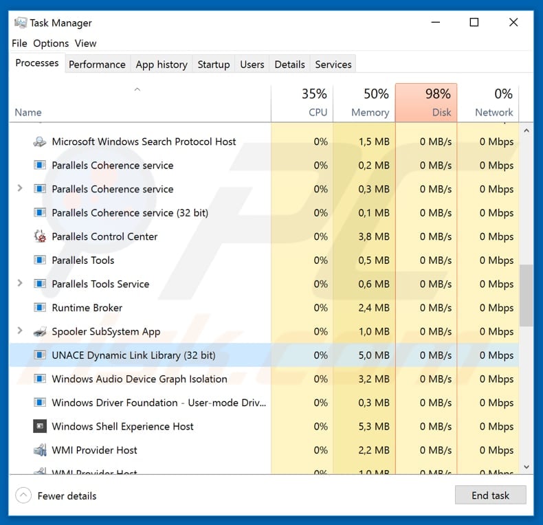The height and width of the screenshot is (525, 543).
Task: Click the WMI Provider Host icon (2,2 MB)
Action: point(40,450)
